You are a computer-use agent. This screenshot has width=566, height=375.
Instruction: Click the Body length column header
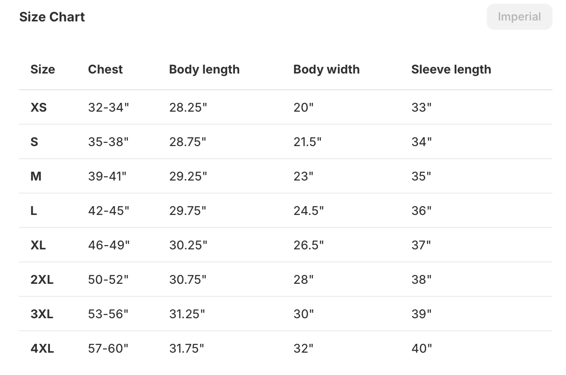point(204,69)
